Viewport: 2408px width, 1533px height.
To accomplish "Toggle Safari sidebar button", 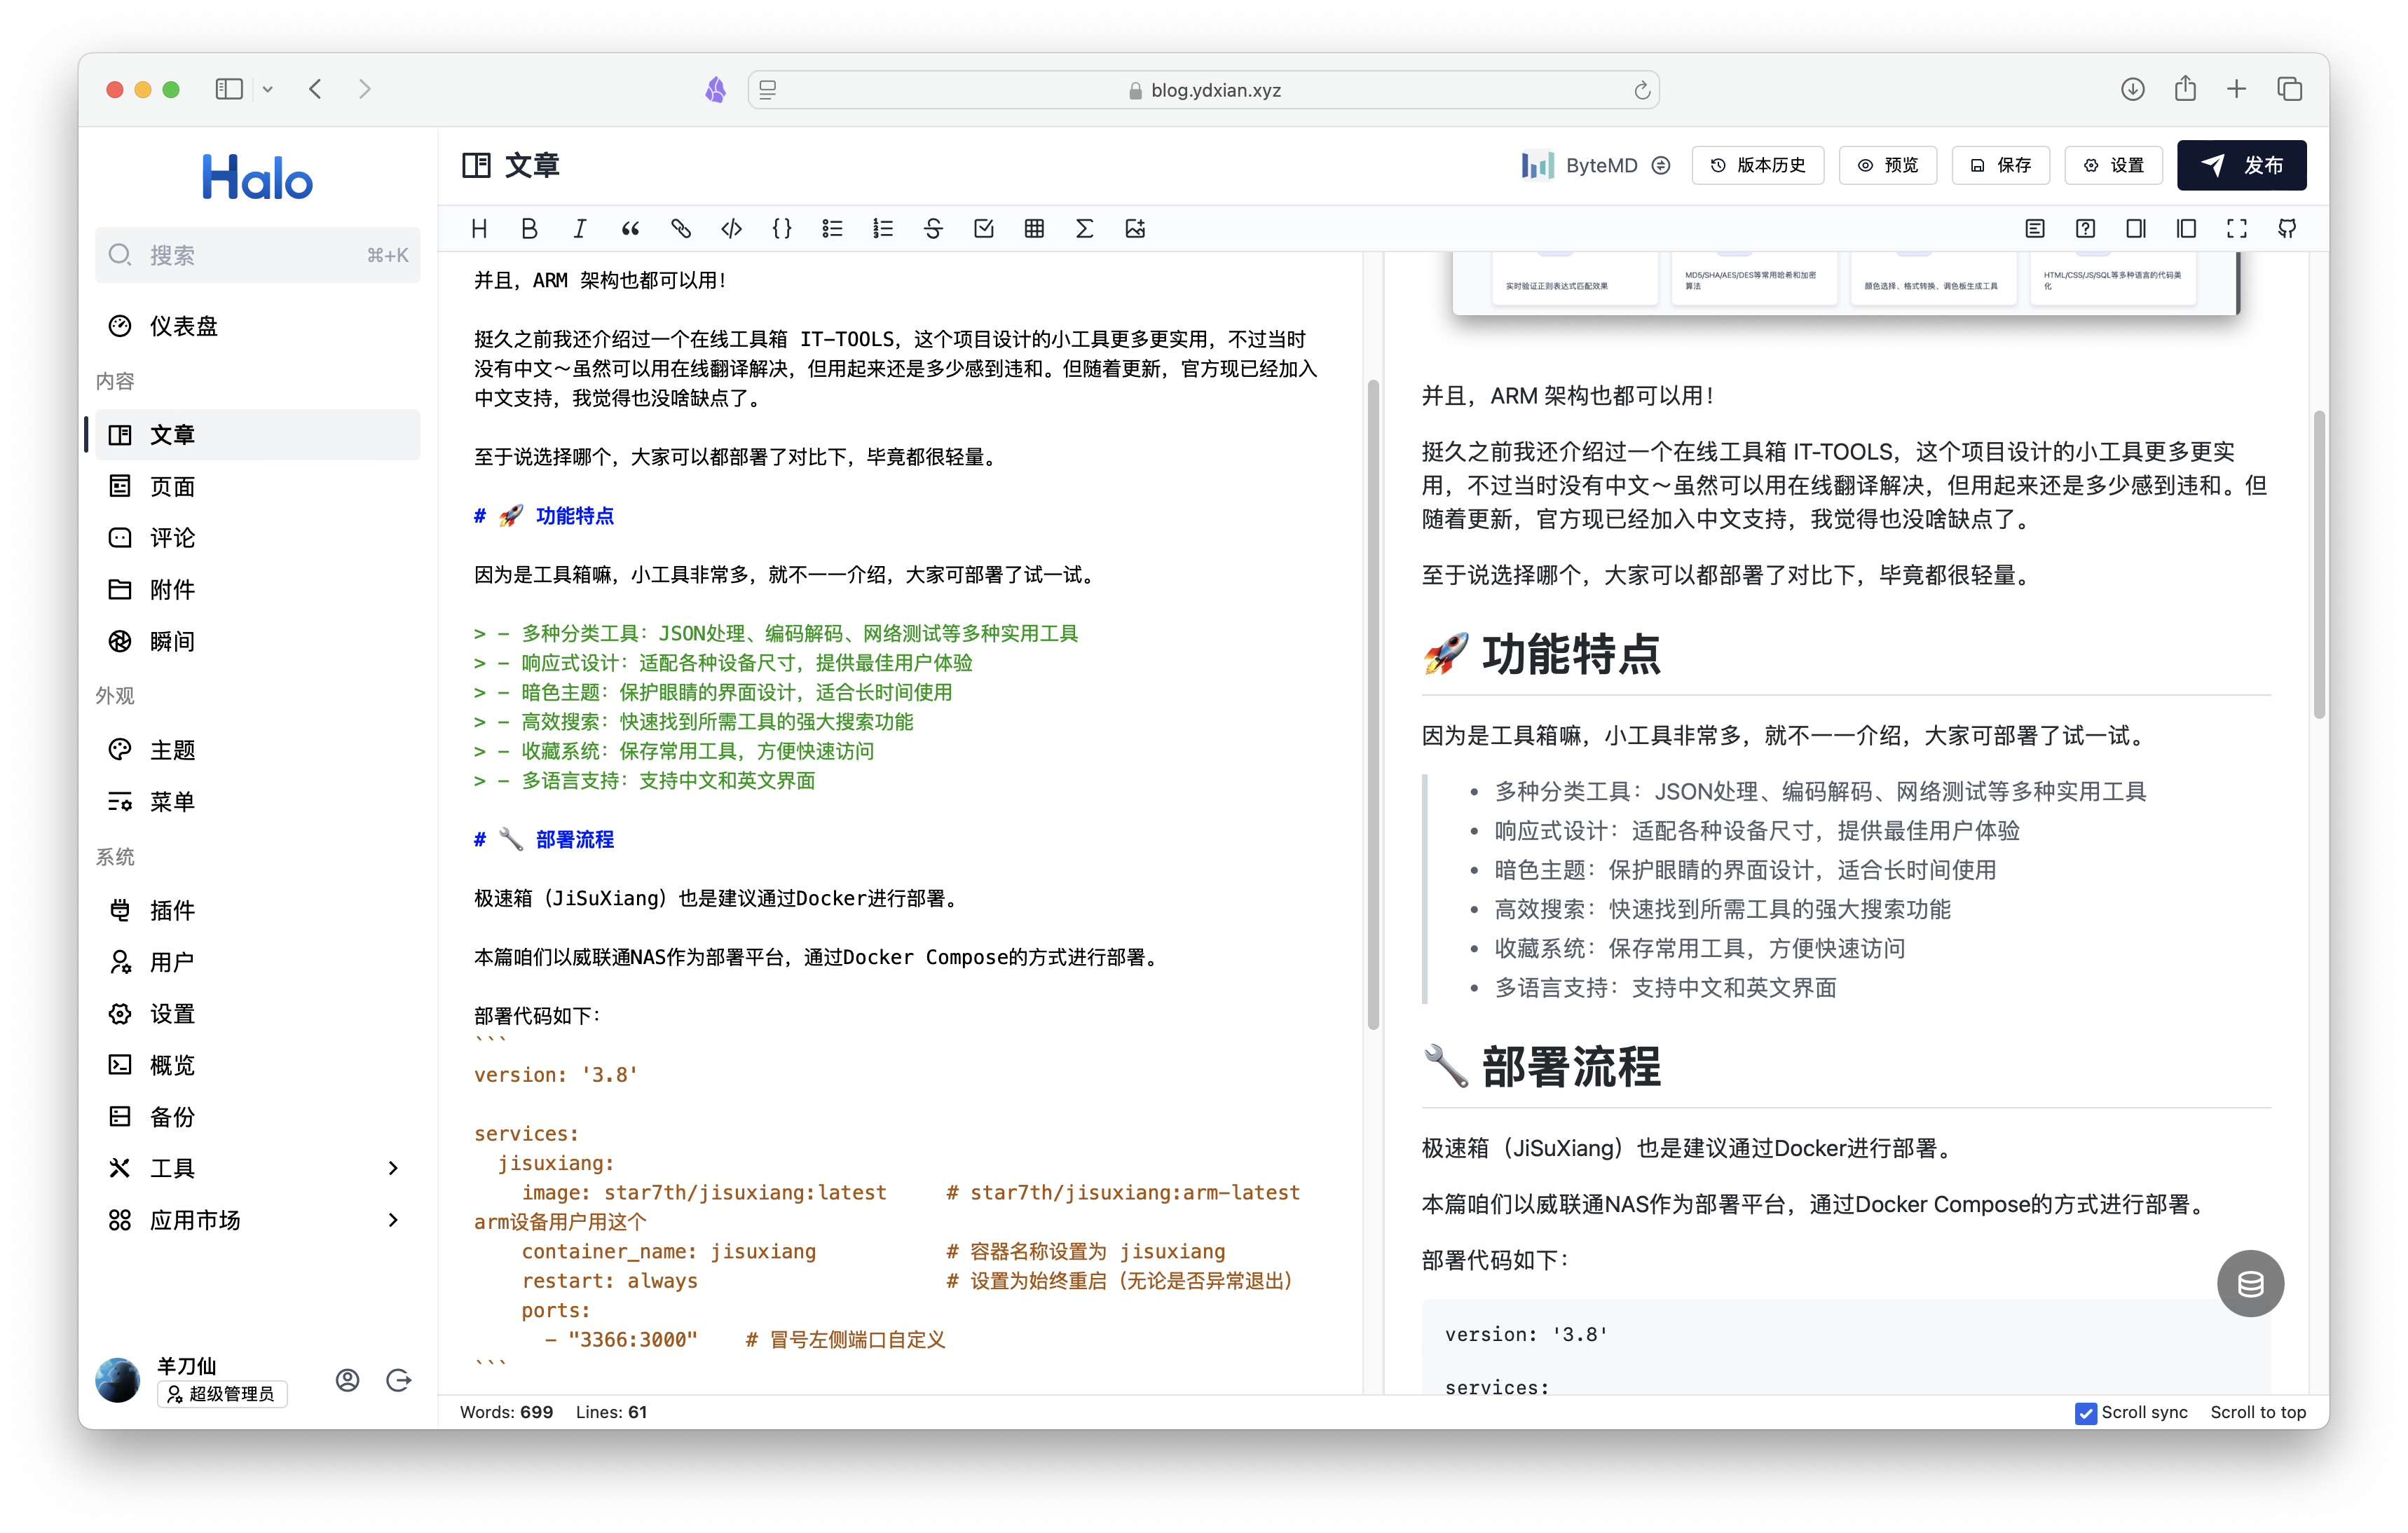I will 229,89.
